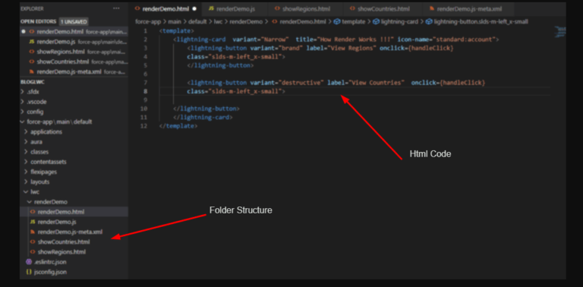
Task: Open the jsconfig.json file
Action: [x=74, y=272]
